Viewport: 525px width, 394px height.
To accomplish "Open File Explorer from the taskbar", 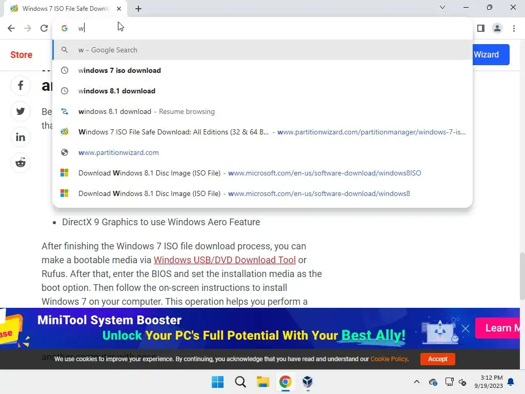I will click(263, 382).
